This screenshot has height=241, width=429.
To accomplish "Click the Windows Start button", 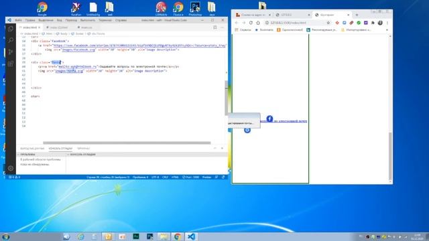I will pyautogui.click(x=5, y=236).
